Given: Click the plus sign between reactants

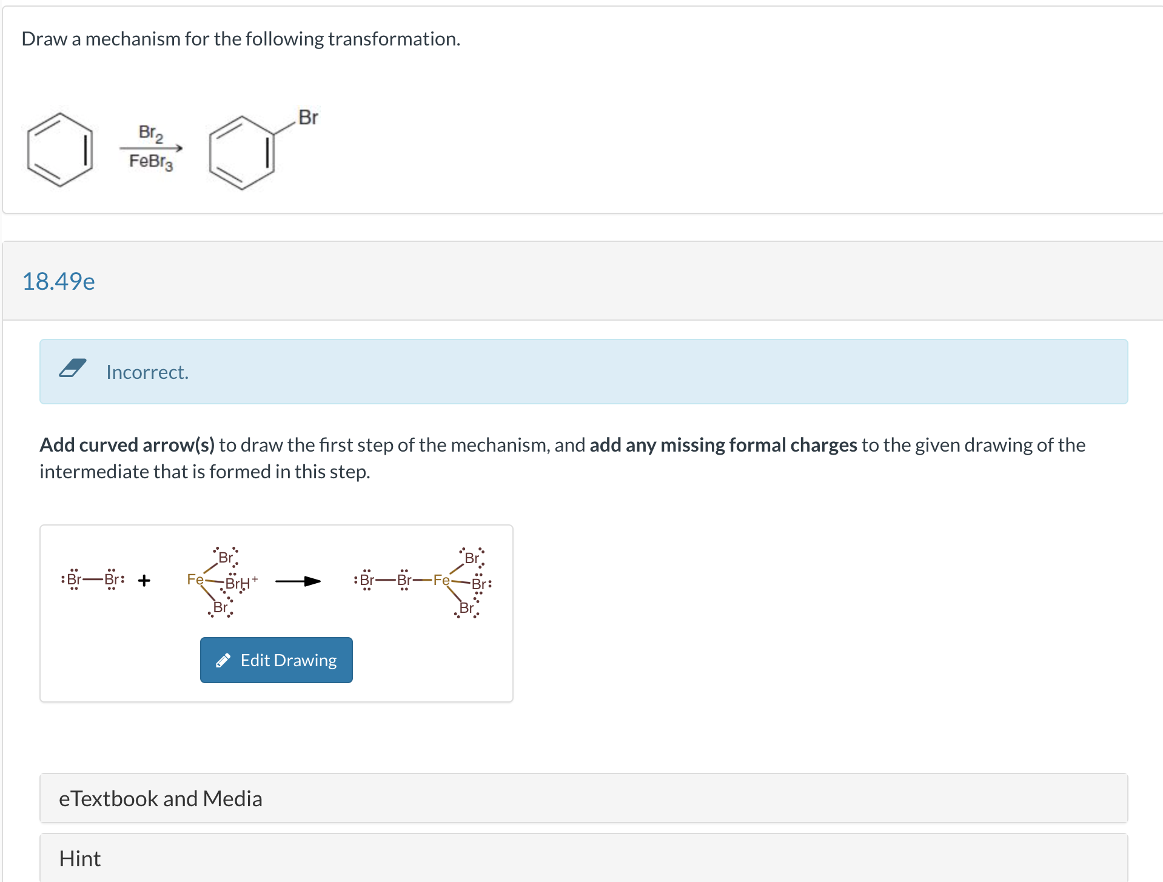Looking at the screenshot, I should pyautogui.click(x=144, y=581).
